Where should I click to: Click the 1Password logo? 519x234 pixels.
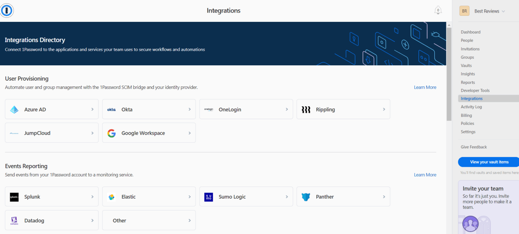(7, 10)
